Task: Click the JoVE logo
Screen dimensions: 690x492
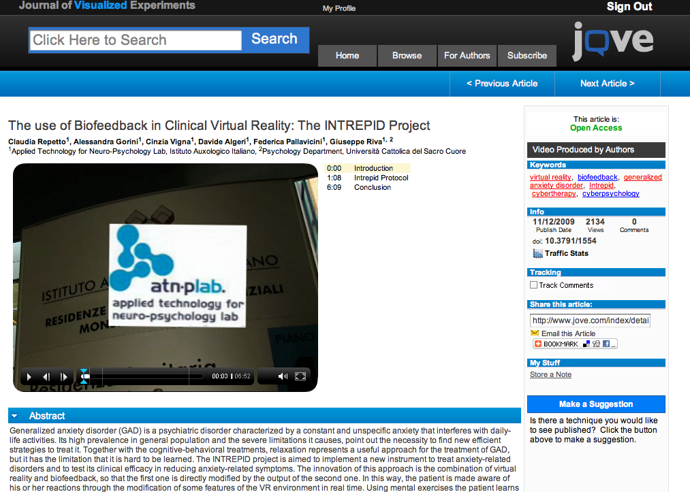Action: (612, 41)
